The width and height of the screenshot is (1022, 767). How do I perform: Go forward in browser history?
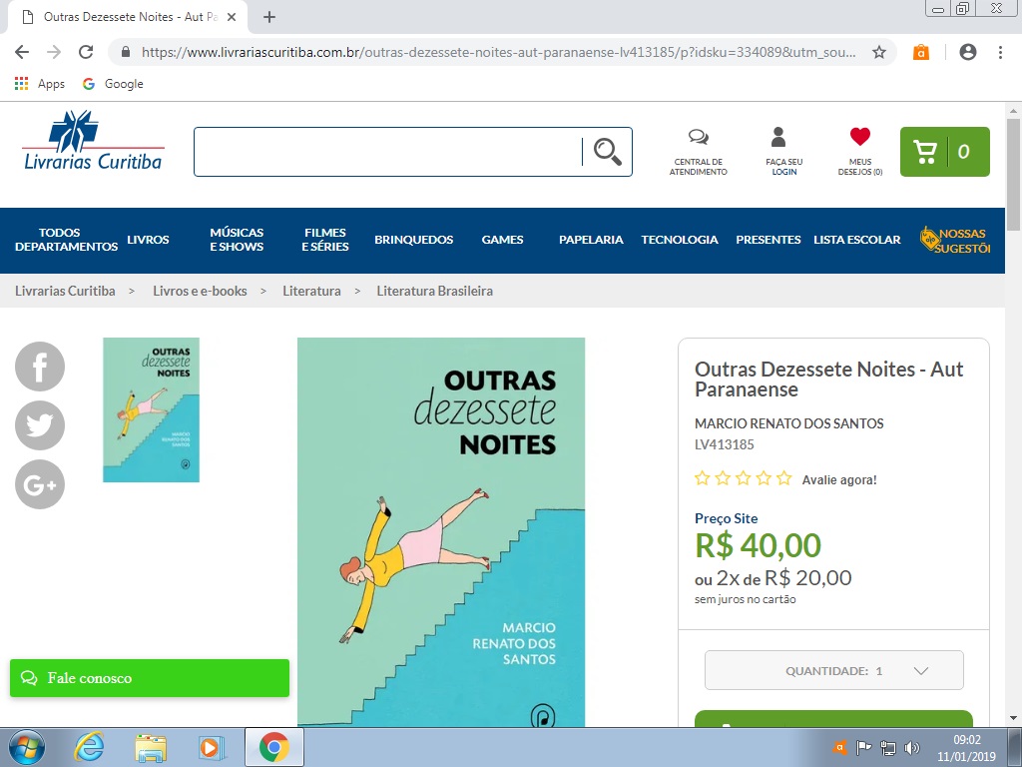coord(54,52)
